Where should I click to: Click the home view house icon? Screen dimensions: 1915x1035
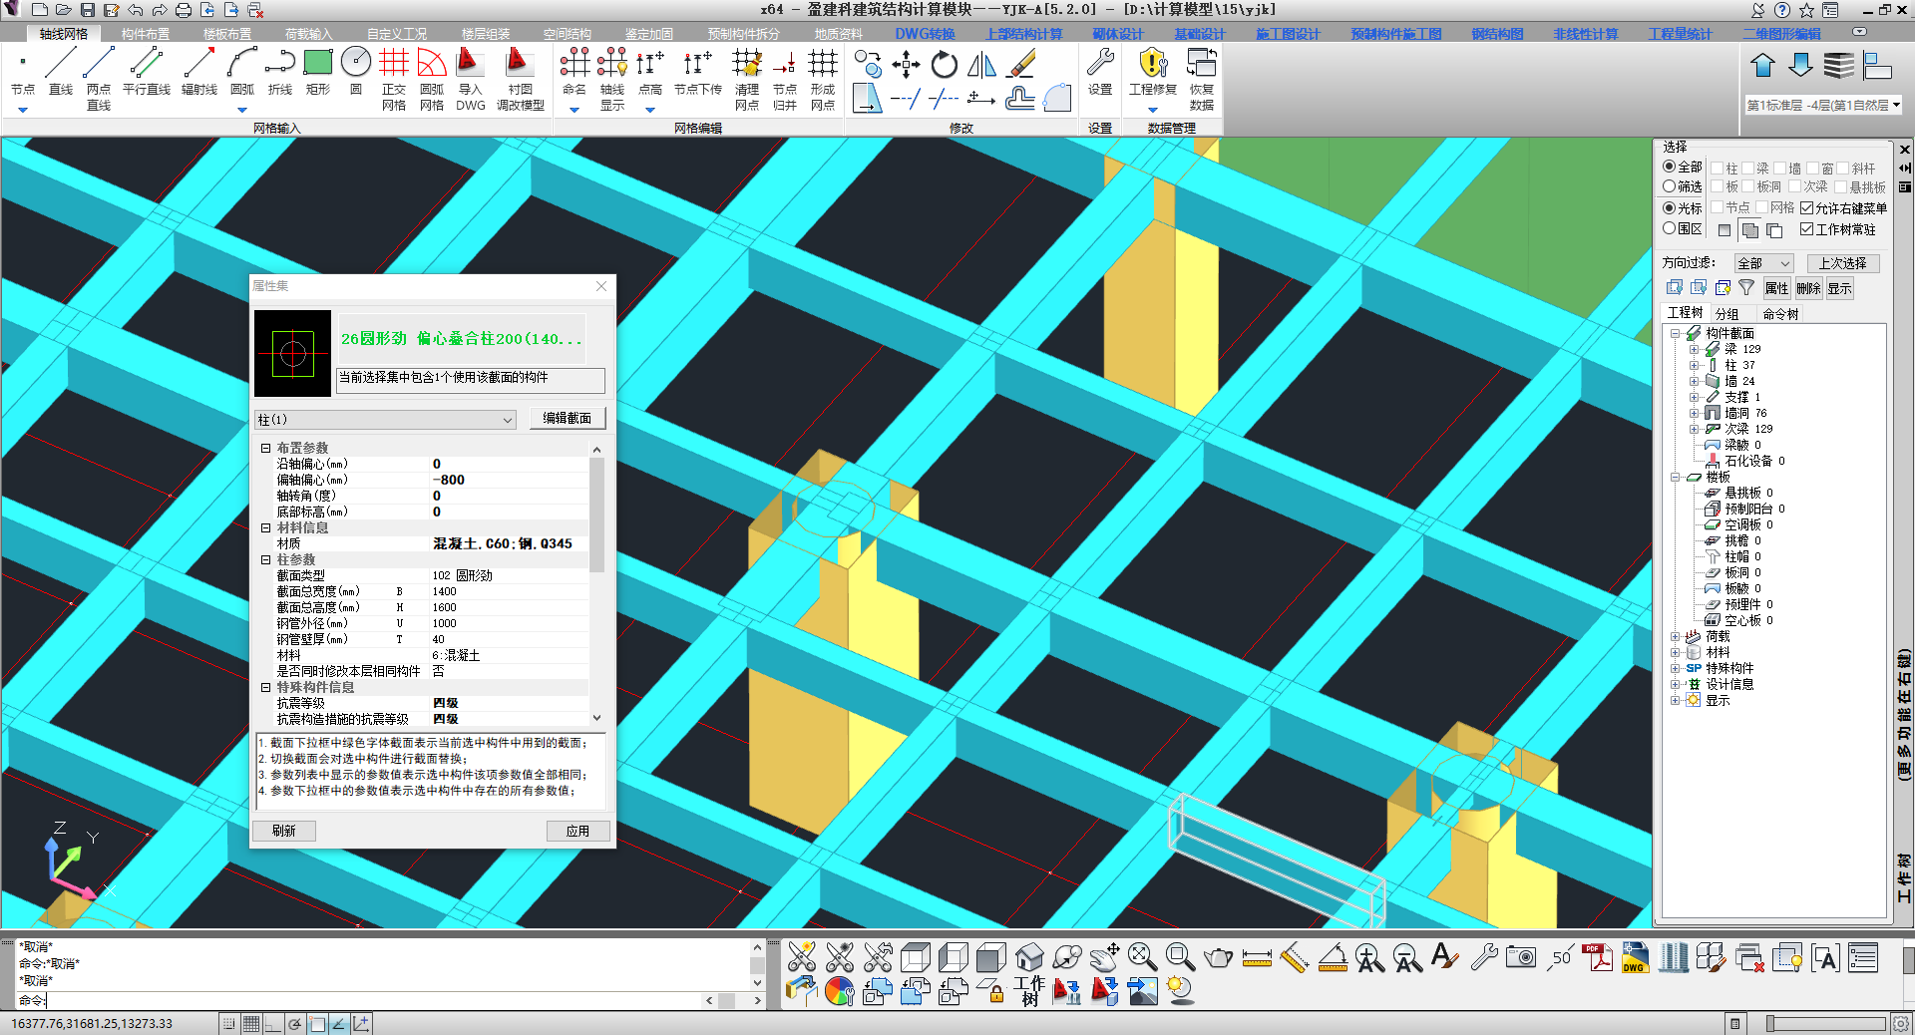[1029, 958]
